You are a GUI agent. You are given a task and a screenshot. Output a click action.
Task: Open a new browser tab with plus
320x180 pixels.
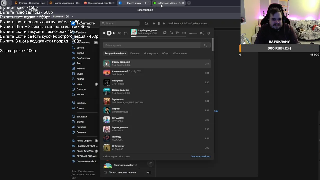click(189, 3)
